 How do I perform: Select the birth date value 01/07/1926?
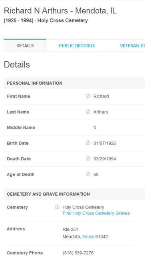tap(105, 143)
